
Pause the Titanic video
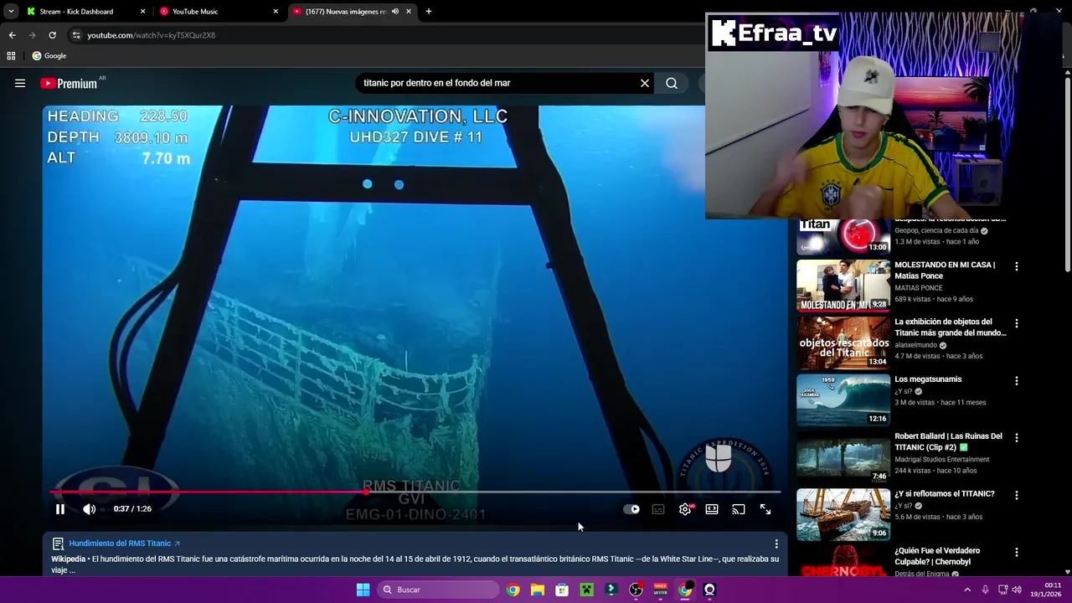pyautogui.click(x=60, y=509)
